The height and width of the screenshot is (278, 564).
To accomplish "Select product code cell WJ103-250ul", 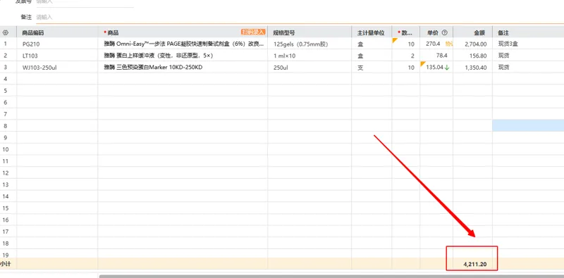I will [57, 67].
